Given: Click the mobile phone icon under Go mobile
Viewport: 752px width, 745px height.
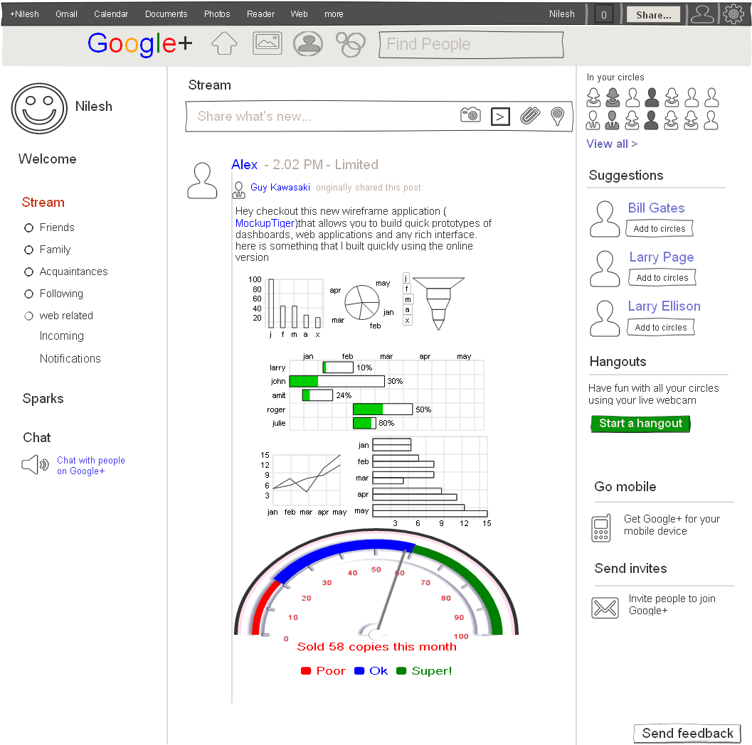Looking at the screenshot, I should click(x=600, y=527).
